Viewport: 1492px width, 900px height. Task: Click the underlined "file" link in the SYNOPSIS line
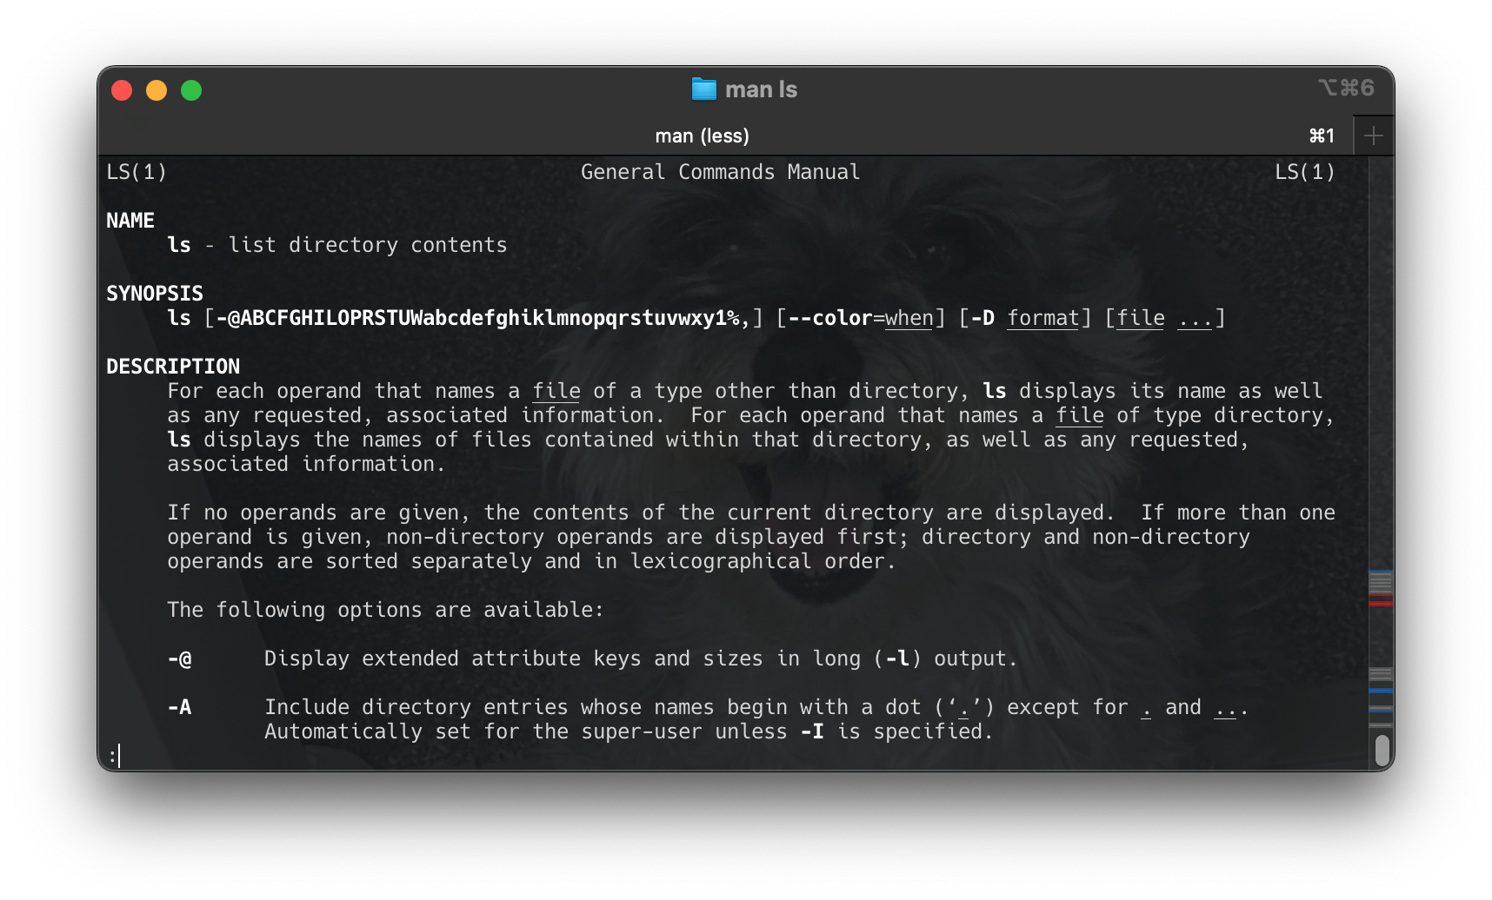pos(1140,318)
